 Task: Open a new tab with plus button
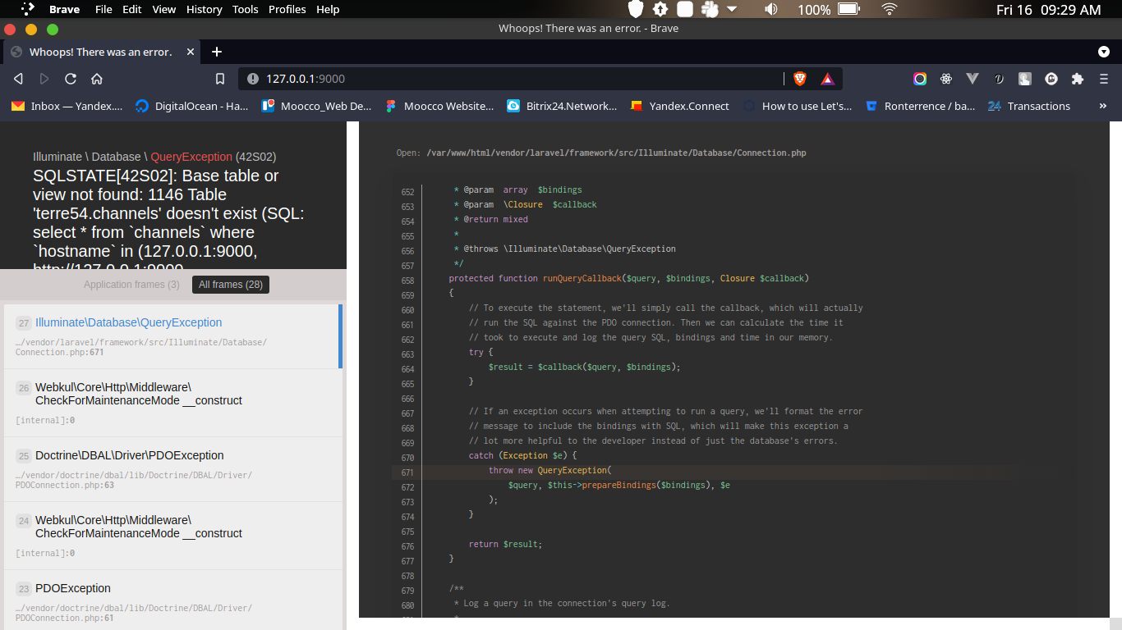pyautogui.click(x=217, y=52)
